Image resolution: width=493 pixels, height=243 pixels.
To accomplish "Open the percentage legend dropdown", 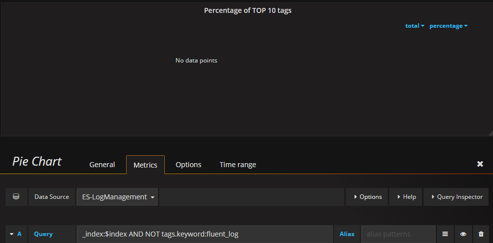I will (x=448, y=26).
